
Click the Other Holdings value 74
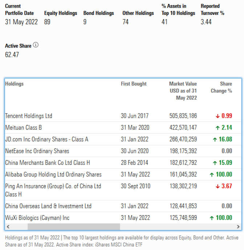pyautogui.click(x=125, y=22)
